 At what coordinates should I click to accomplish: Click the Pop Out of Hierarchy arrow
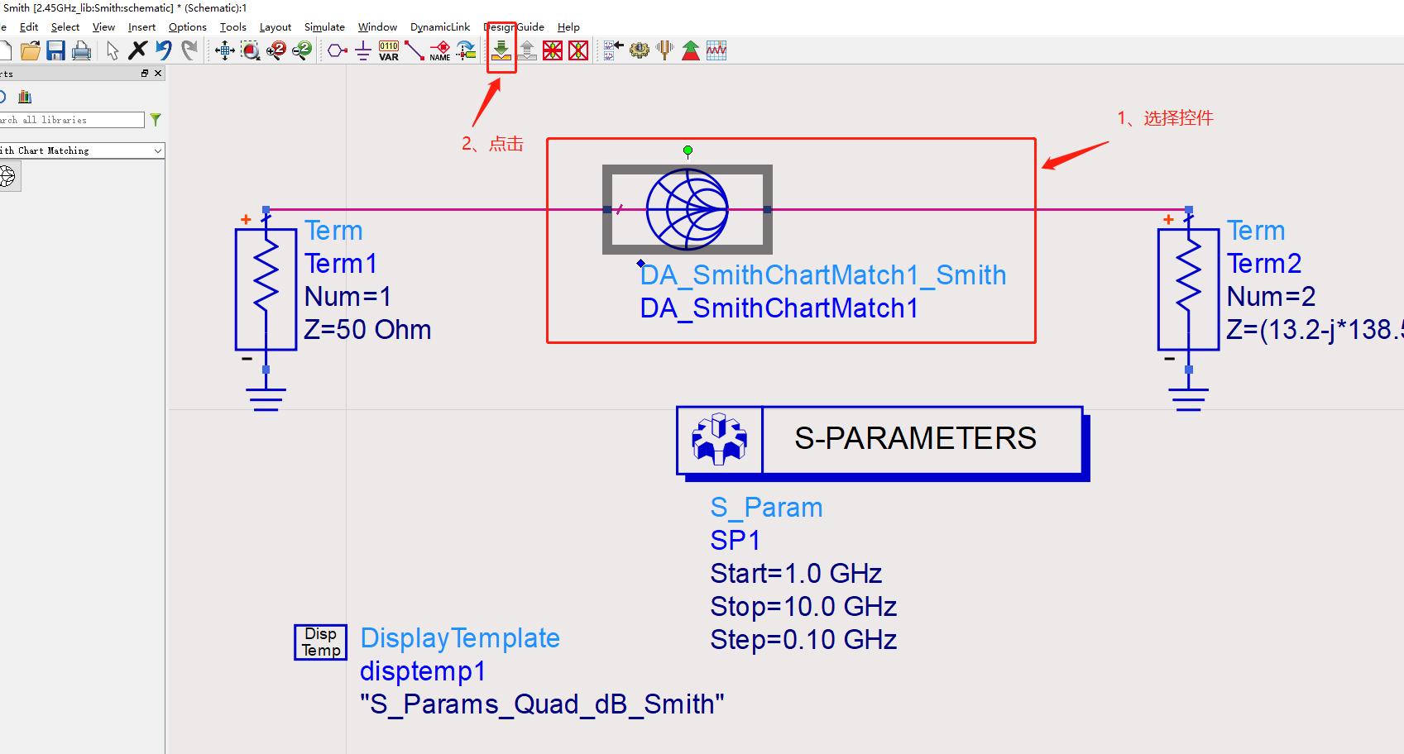(x=527, y=50)
